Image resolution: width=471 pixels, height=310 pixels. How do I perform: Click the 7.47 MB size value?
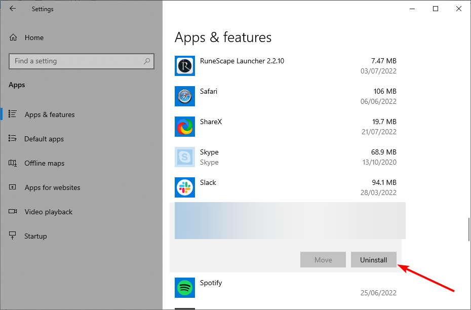click(383, 61)
